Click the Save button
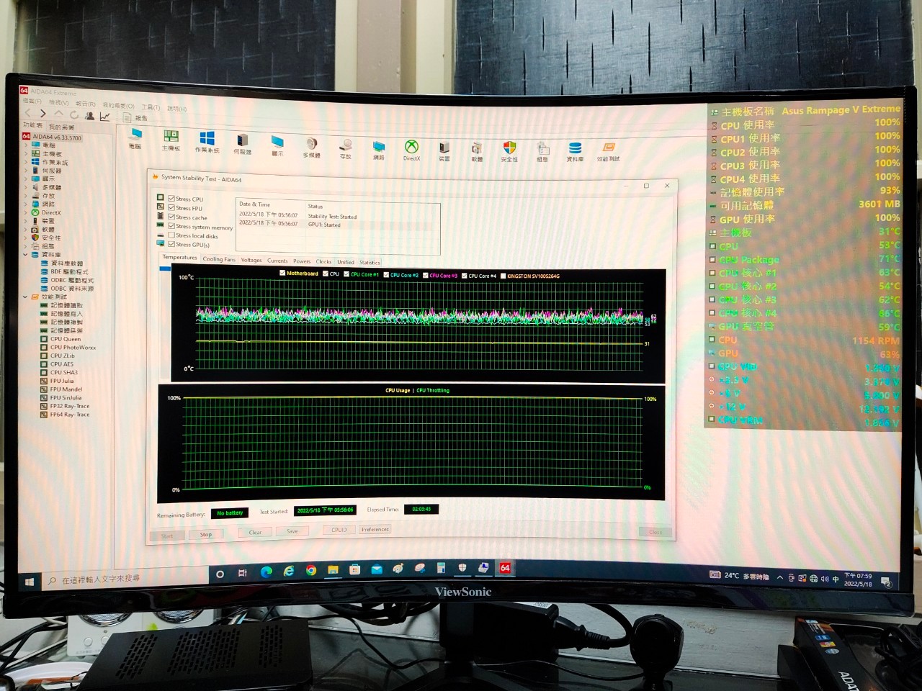 click(292, 531)
